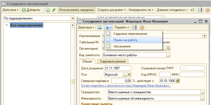Close the Медведев Иван Иванович window
This screenshot has height=105, width=211.
pyautogui.click(x=206, y=21)
